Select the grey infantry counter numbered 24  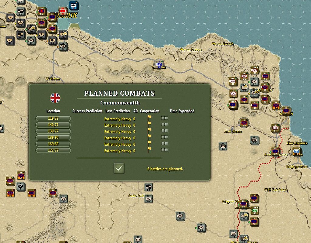(63, 199)
